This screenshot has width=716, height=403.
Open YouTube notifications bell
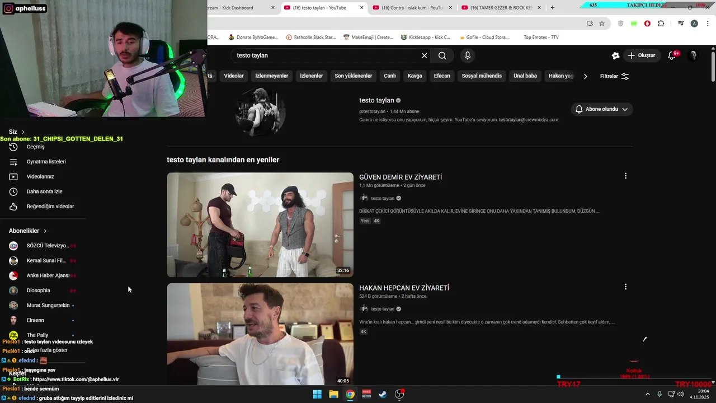[673, 55]
